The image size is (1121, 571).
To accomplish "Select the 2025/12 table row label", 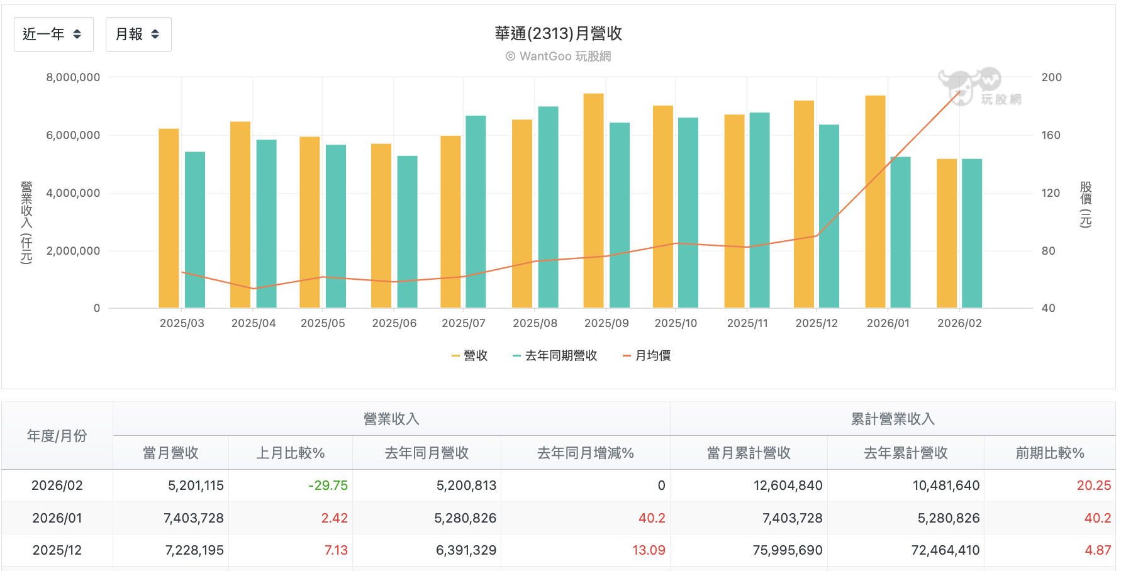I will [57, 550].
